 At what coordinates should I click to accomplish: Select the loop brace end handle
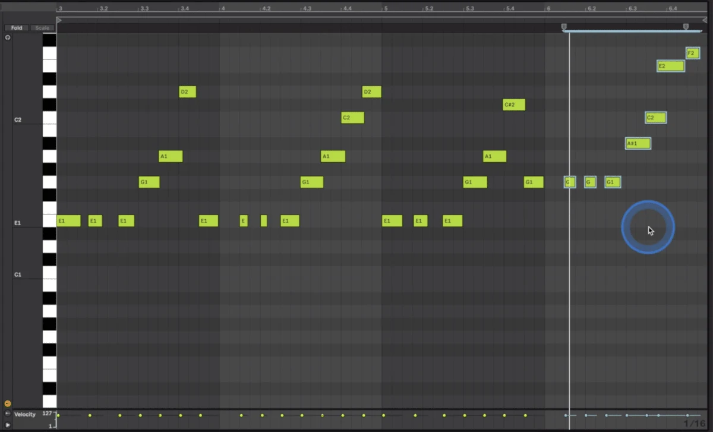pyautogui.click(x=686, y=26)
